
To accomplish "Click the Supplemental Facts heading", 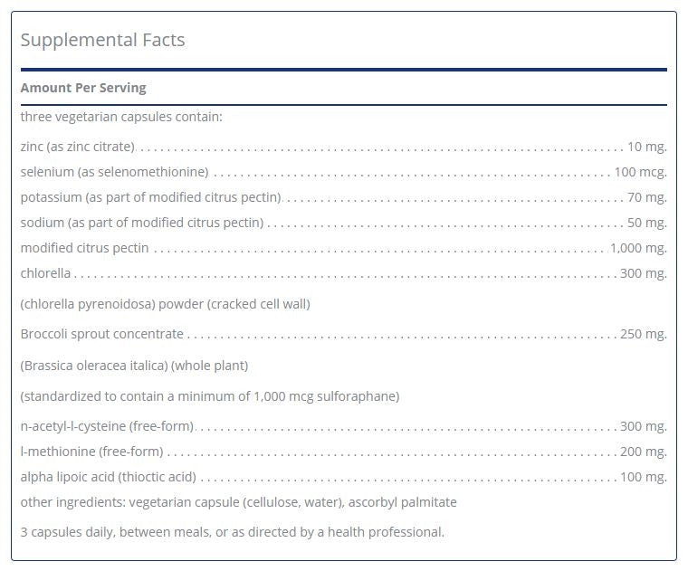I will (x=102, y=40).
